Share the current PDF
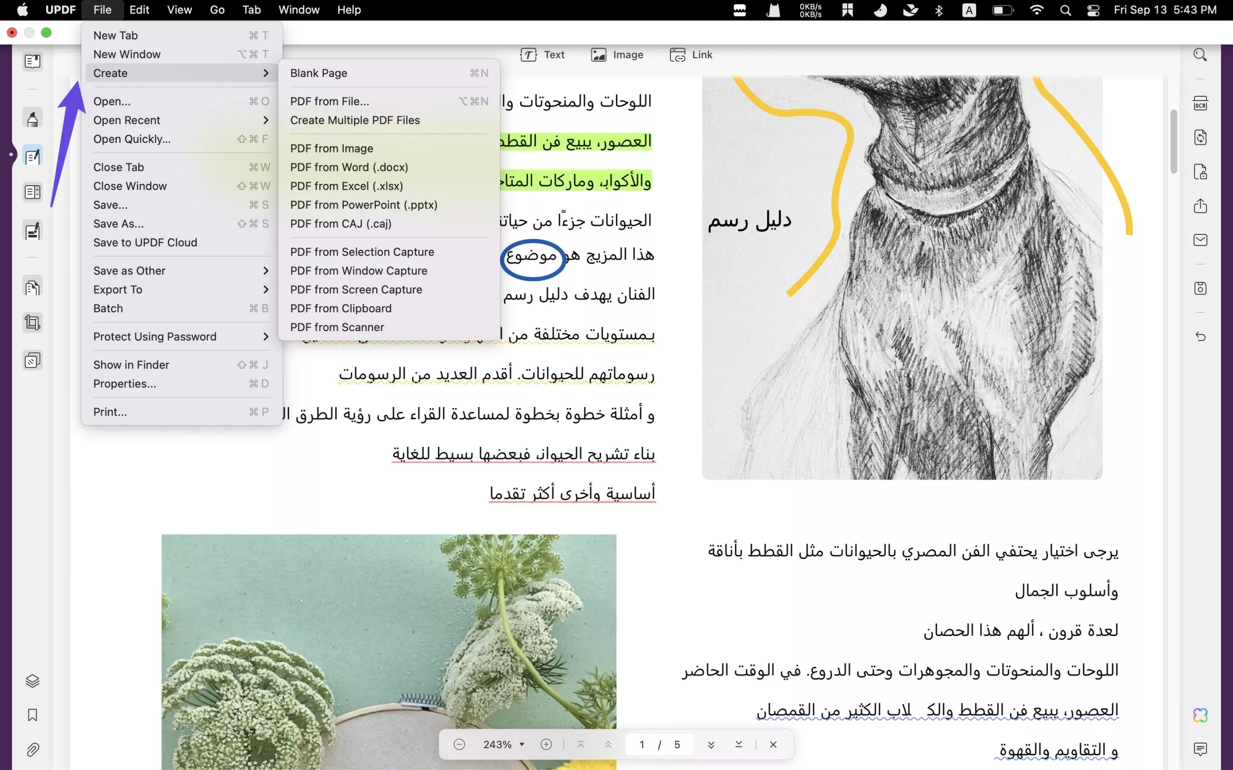 pos(1201,206)
